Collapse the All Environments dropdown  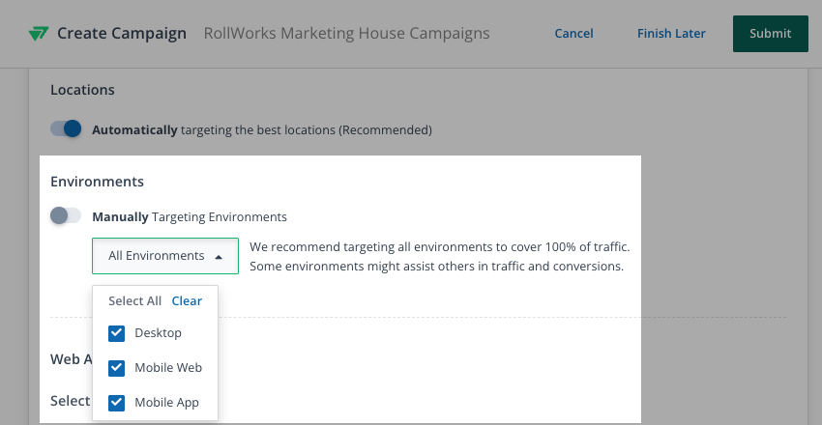tap(165, 256)
